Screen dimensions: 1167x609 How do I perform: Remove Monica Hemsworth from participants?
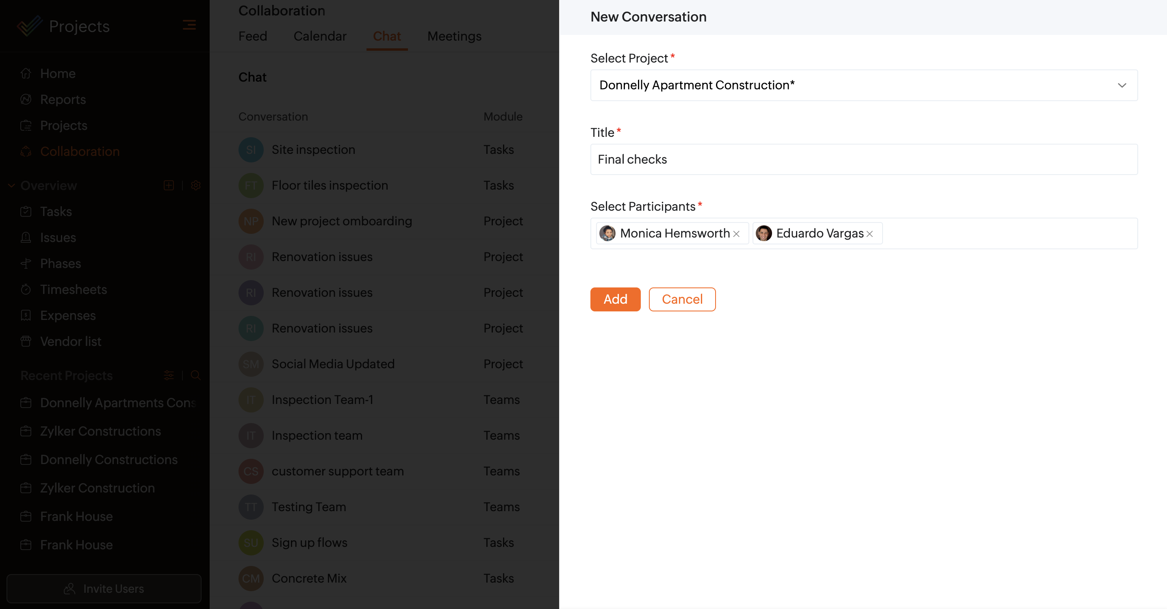click(x=736, y=233)
